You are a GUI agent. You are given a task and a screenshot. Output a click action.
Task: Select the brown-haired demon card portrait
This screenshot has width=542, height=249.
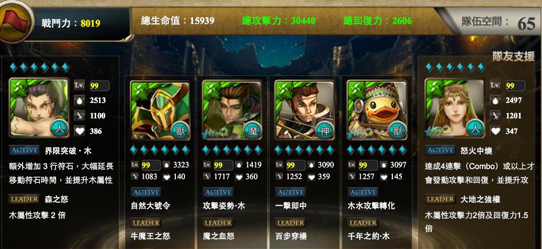(x=233, y=110)
